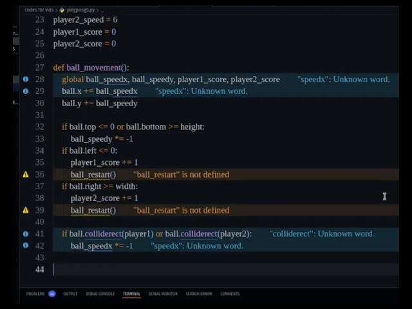The height and width of the screenshot is (309, 412).
Task: Click 'if ball.right >= width:' line
Action: [x=100, y=186]
